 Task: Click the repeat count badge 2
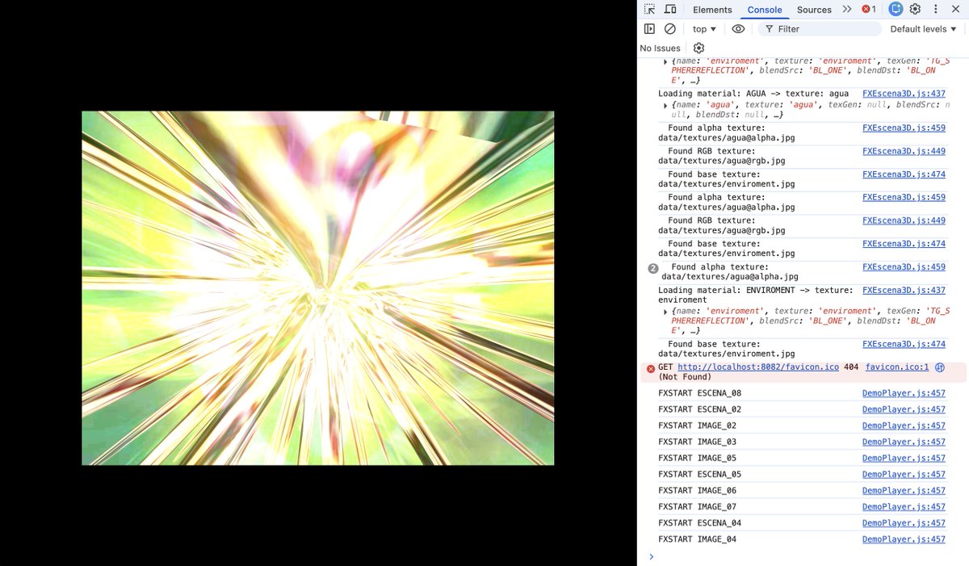pos(653,268)
